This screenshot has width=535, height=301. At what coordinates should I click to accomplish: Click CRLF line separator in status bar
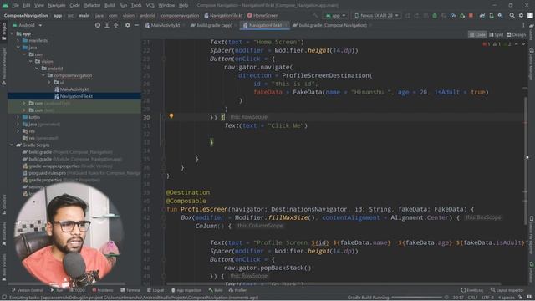pyautogui.click(x=472, y=298)
